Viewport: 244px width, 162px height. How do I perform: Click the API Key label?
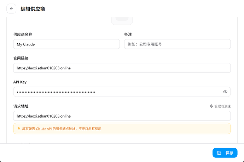(20, 82)
